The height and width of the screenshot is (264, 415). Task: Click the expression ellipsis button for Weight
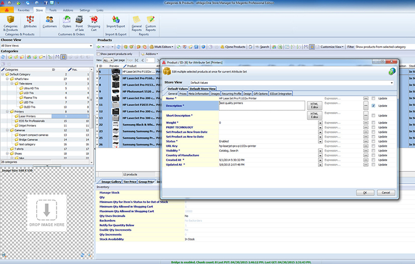366,123
